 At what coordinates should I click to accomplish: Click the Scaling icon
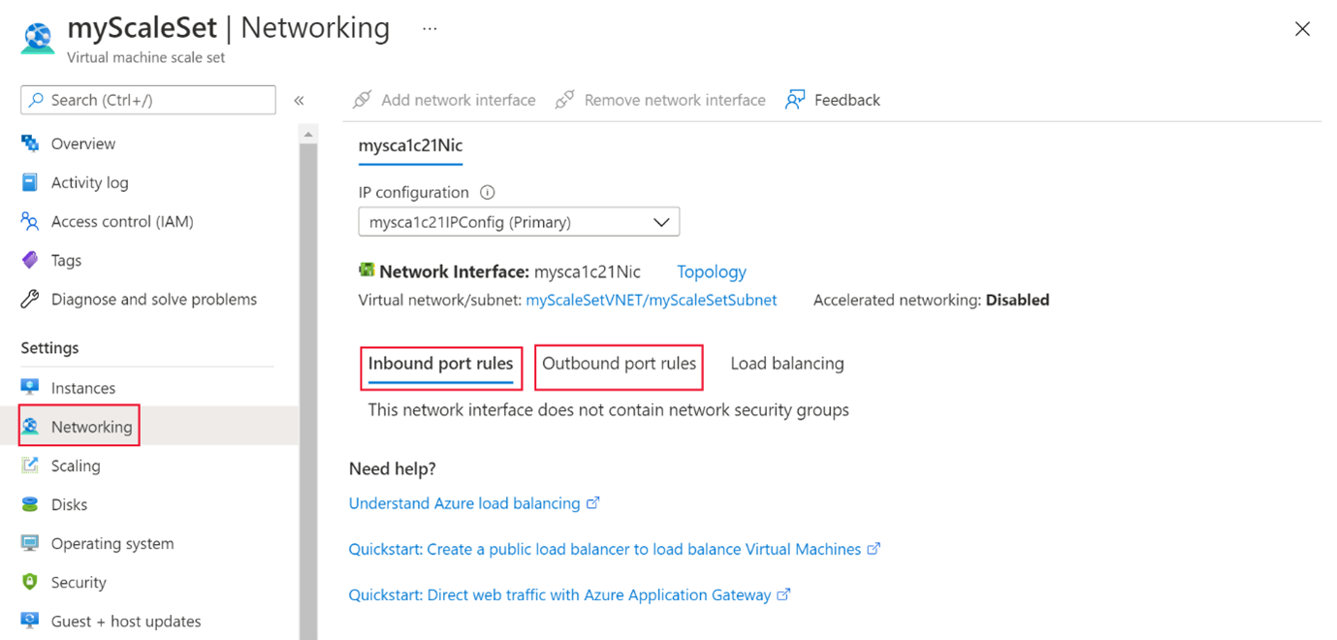(x=30, y=465)
